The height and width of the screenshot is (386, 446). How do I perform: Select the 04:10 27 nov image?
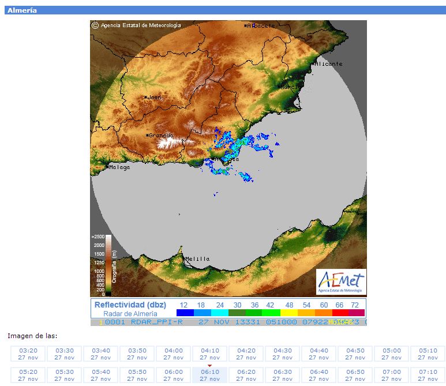[x=210, y=354]
